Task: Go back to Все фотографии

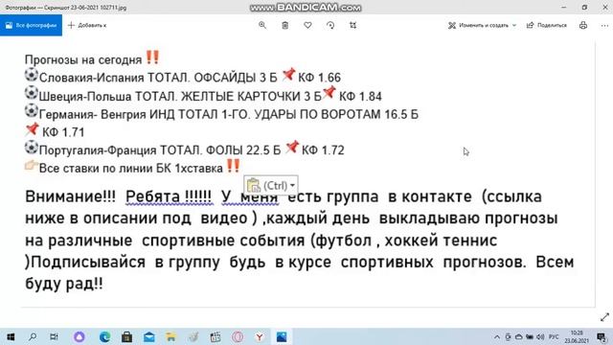Action: (31, 25)
